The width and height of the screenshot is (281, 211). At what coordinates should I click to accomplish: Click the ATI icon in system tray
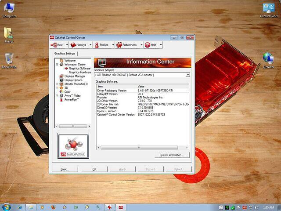[x=245, y=207]
